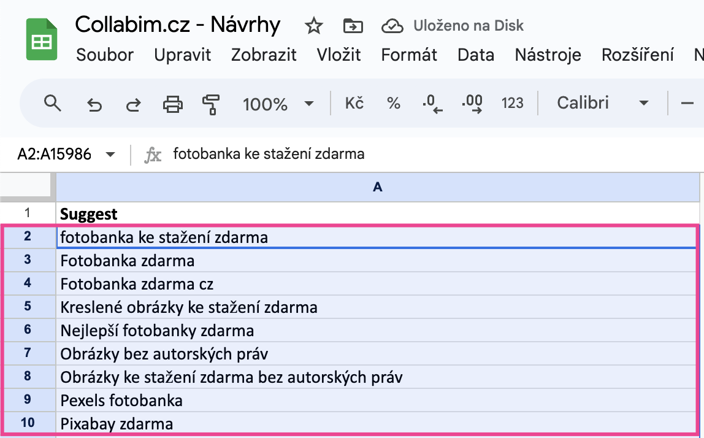704x438 pixels.
Task: Decrease decimal places
Action: tap(432, 104)
